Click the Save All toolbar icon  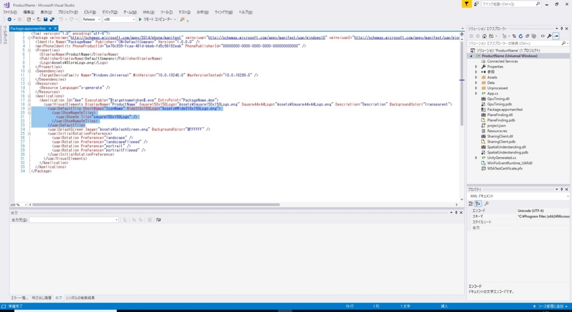tap(52, 20)
